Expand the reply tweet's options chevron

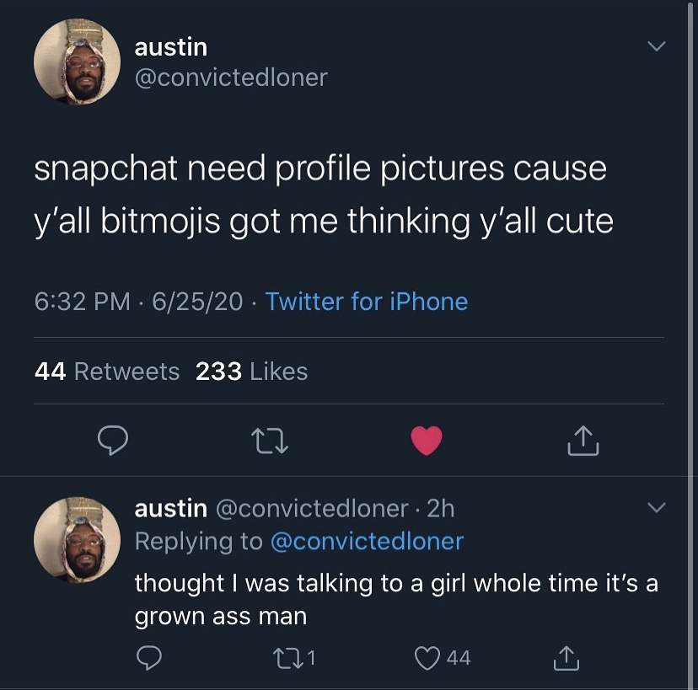click(x=654, y=508)
